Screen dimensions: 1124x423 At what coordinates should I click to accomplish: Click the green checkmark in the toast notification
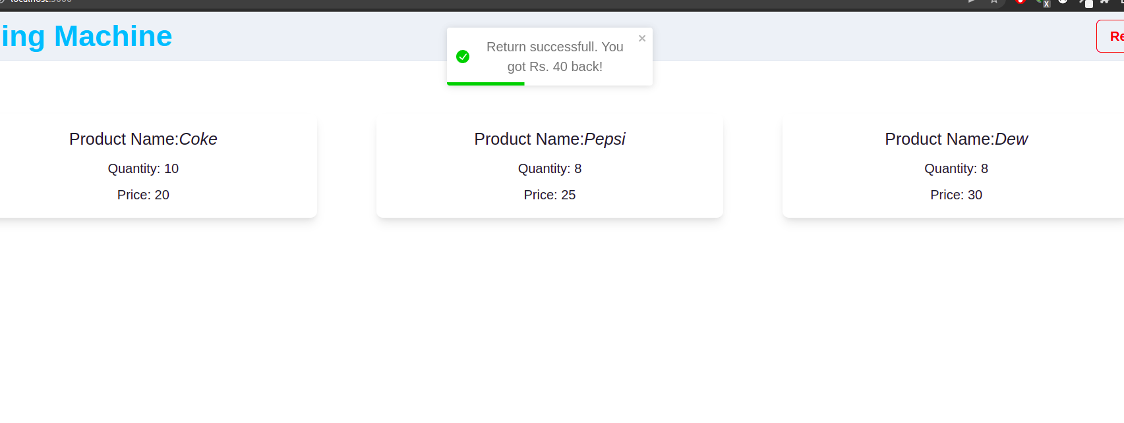coord(463,57)
